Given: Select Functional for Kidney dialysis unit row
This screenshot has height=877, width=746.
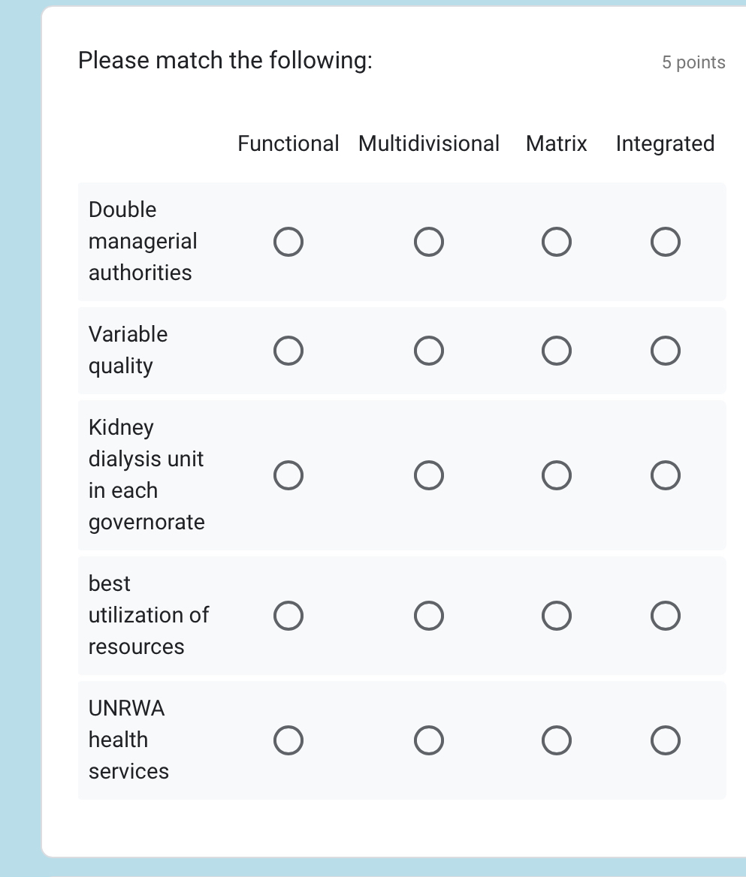Looking at the screenshot, I should click(288, 475).
